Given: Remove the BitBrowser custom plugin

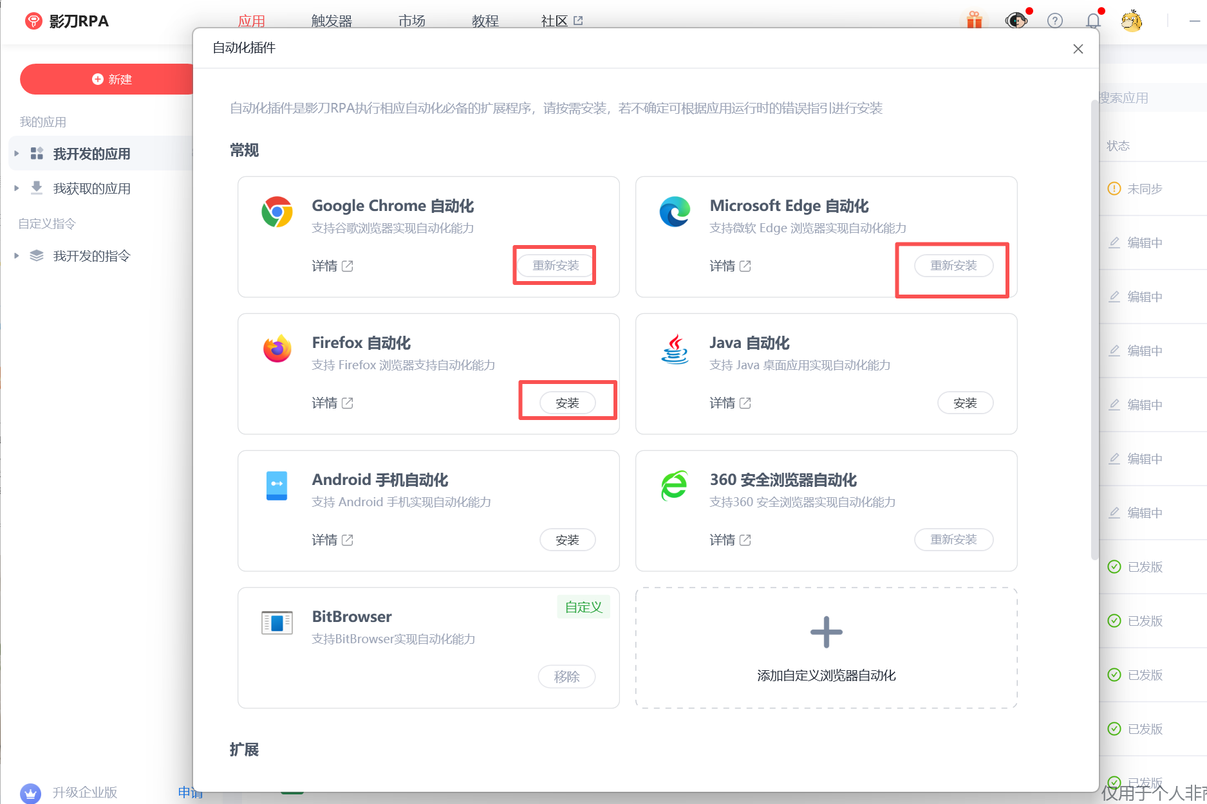Looking at the screenshot, I should pyautogui.click(x=566, y=677).
